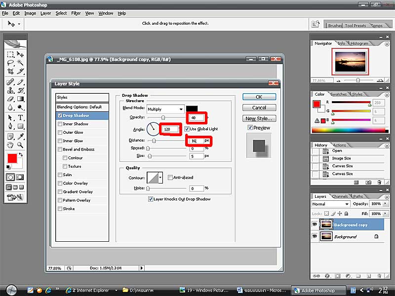The image size is (395, 296).
Task: Select the Blur tool
Action: (10, 107)
